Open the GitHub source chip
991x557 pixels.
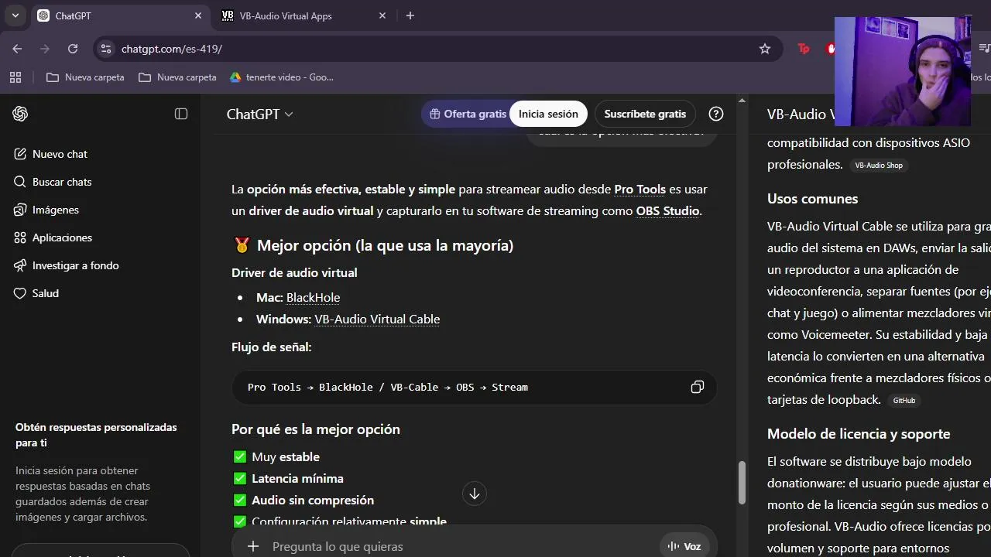(904, 401)
